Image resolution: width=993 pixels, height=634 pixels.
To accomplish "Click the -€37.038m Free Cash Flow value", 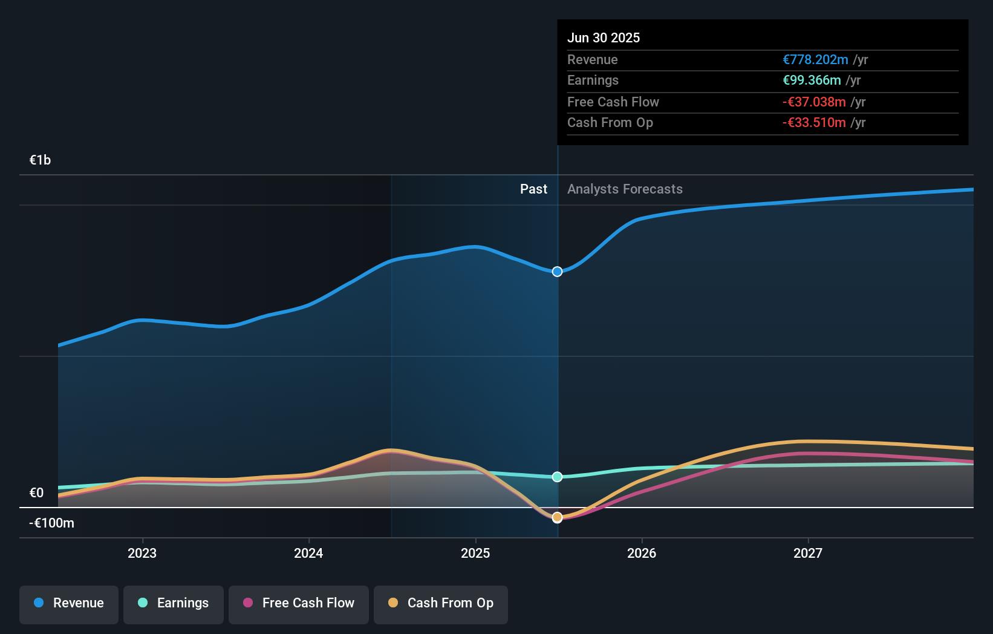I will 815,102.
